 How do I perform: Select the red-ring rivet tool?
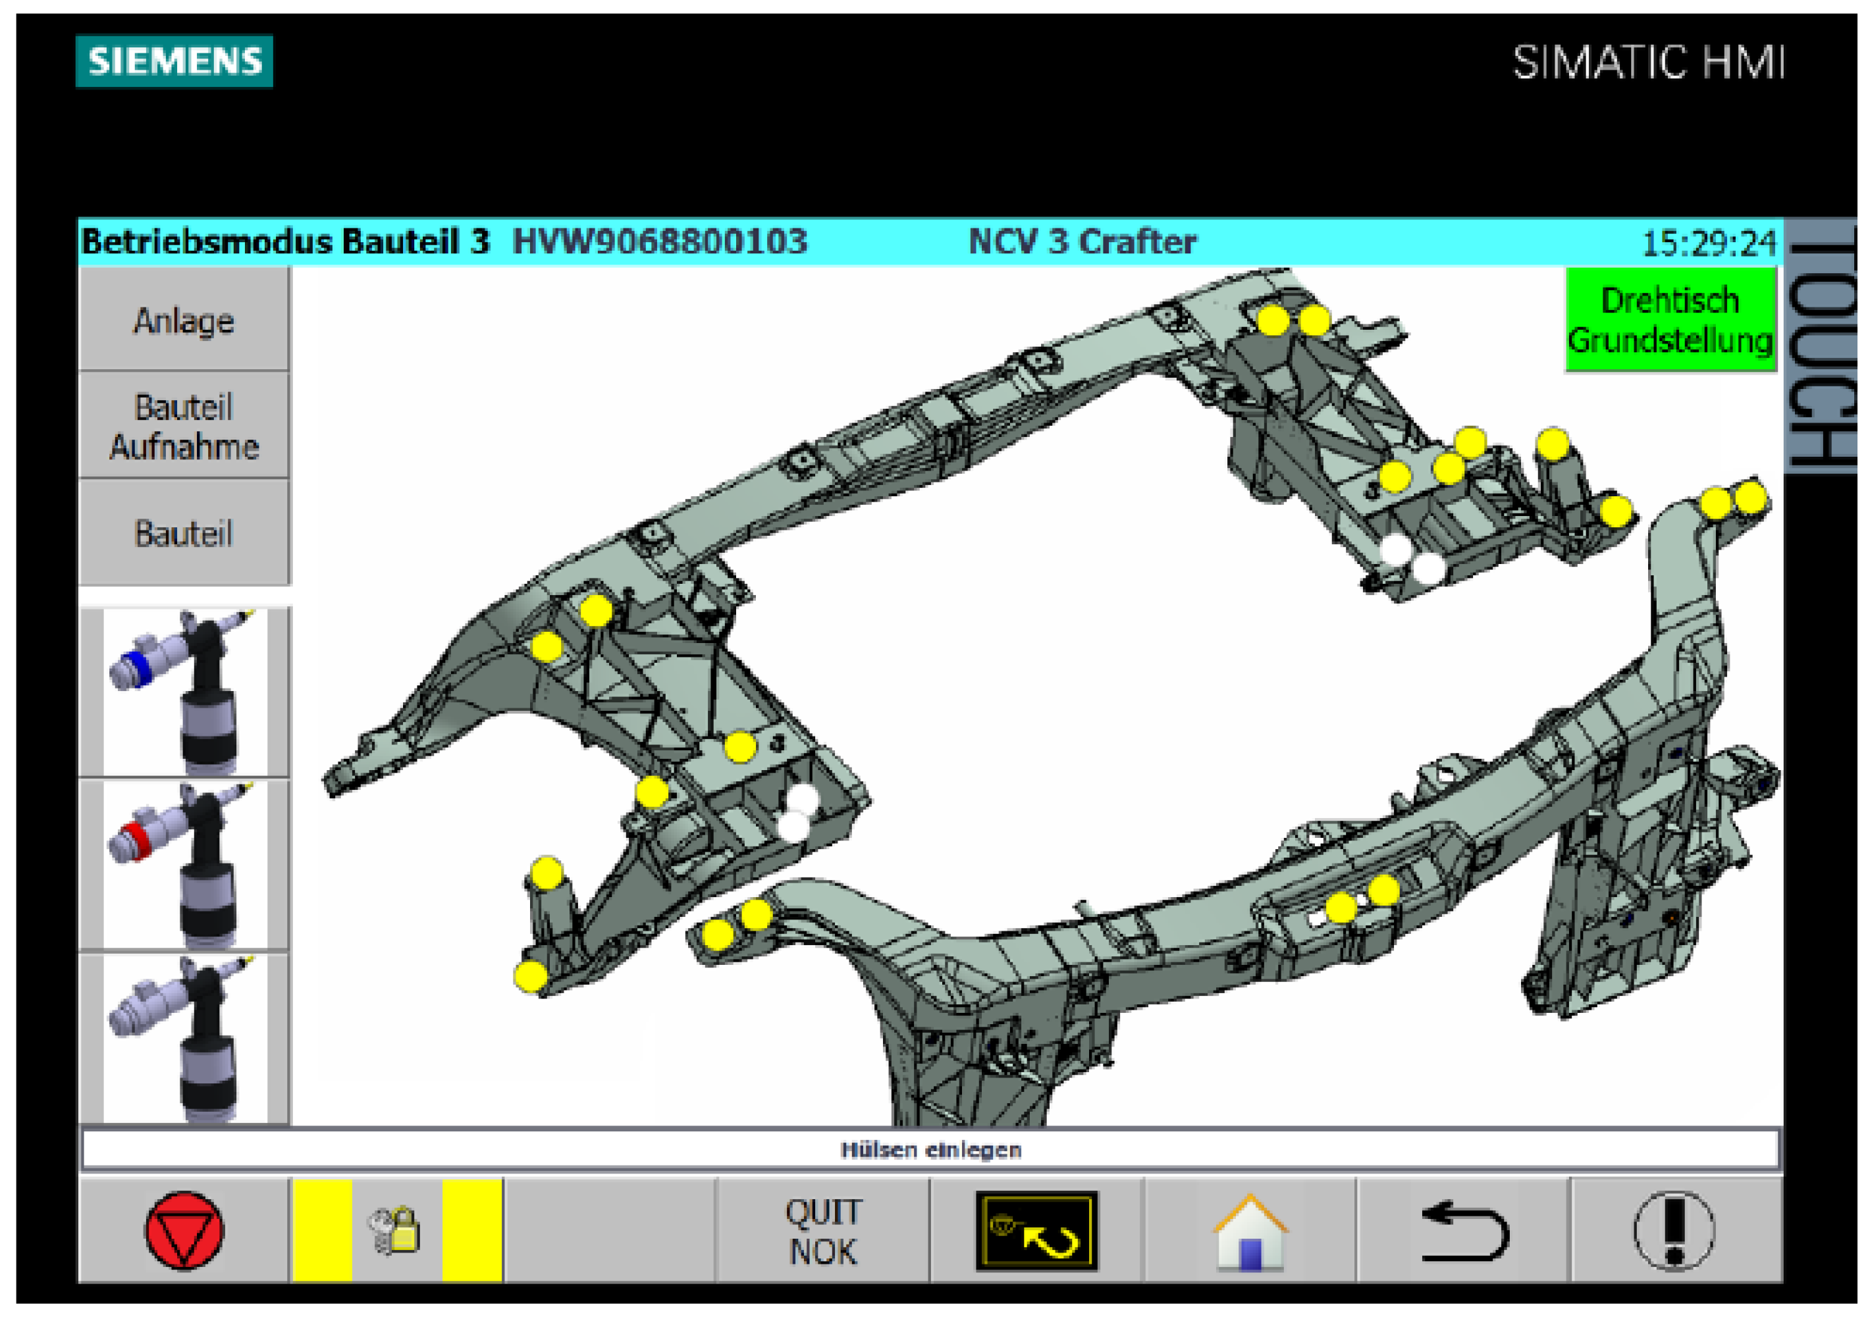click(185, 865)
